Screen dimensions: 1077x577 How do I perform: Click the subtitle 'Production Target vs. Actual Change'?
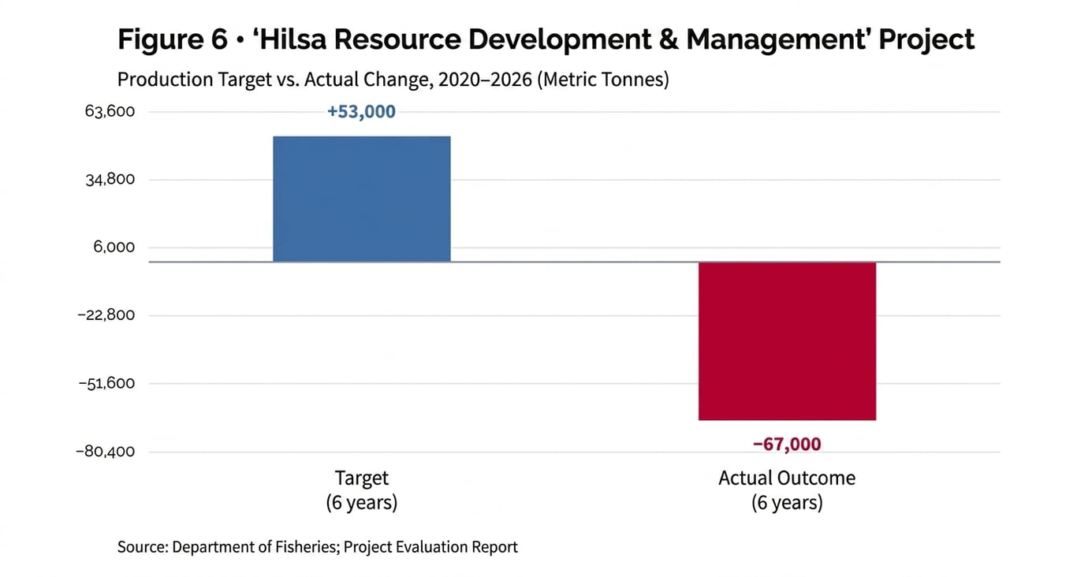point(393,80)
